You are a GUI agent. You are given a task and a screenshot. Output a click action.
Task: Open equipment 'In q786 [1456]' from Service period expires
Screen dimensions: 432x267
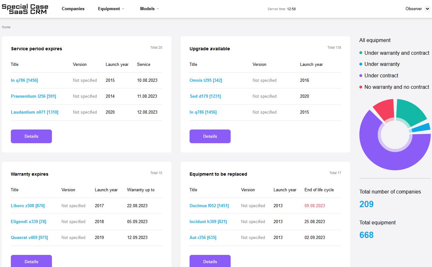[25, 80]
